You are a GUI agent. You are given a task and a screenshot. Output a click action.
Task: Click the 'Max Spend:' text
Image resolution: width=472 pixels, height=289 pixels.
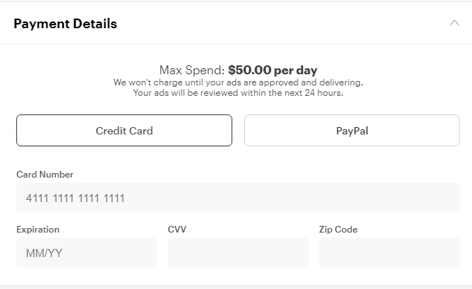pyautogui.click(x=192, y=71)
